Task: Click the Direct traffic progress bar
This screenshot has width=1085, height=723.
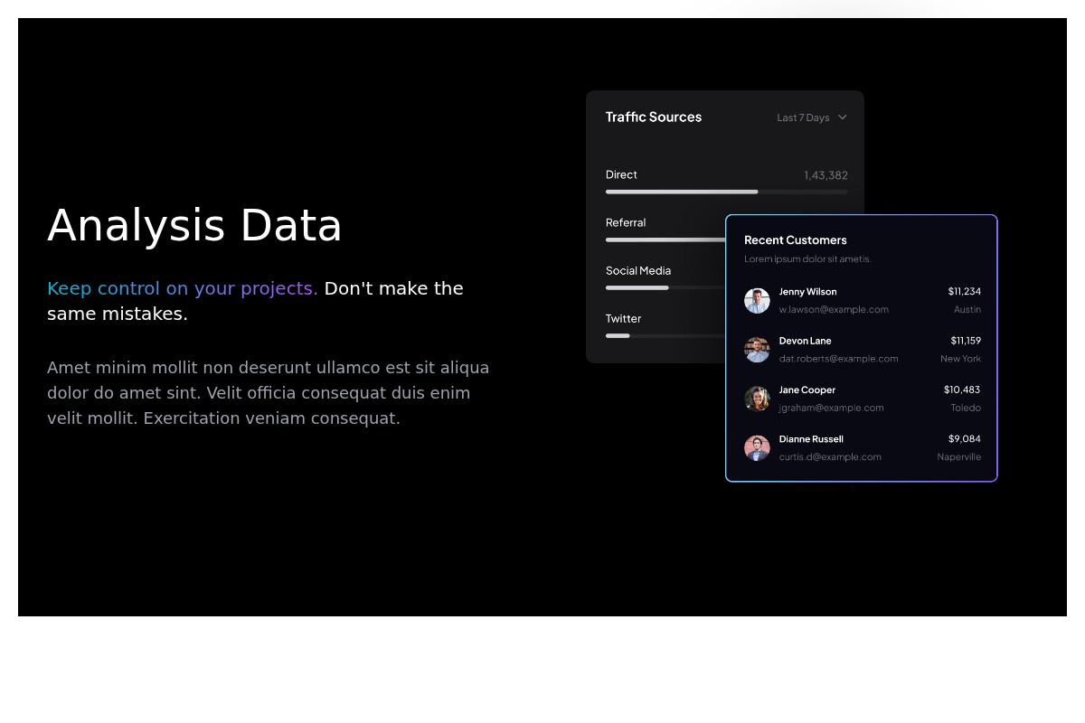Action: (726, 192)
